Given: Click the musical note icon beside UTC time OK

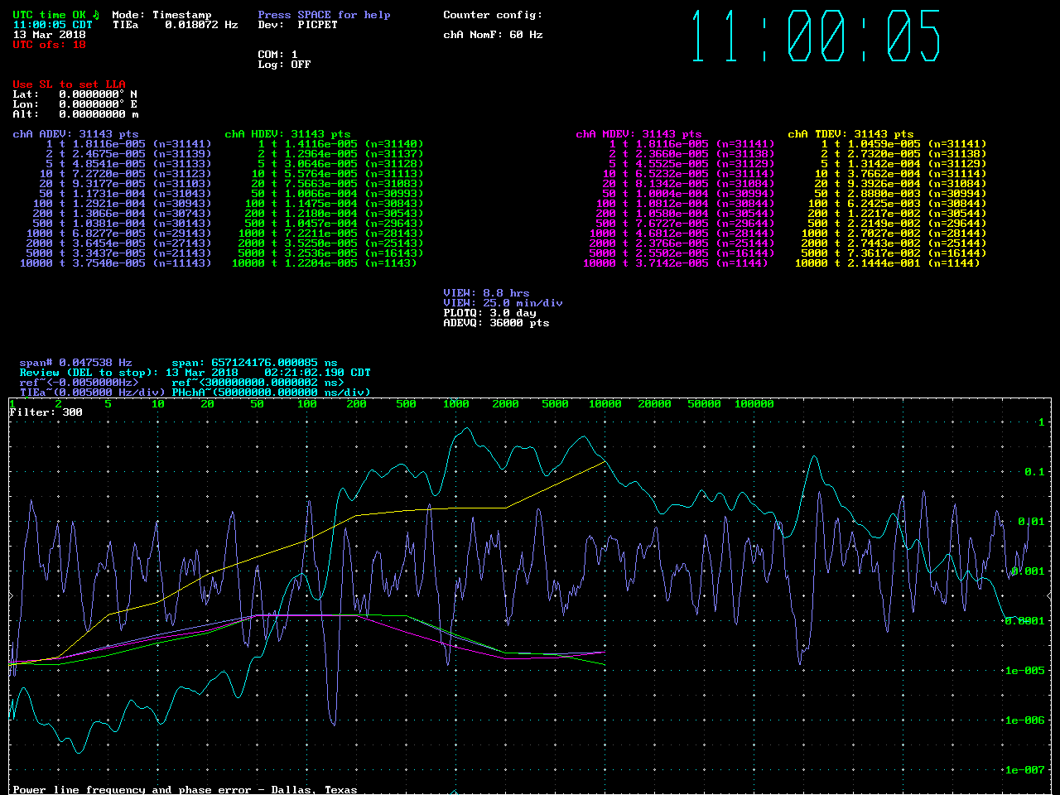Looking at the screenshot, I should tap(95, 15).
